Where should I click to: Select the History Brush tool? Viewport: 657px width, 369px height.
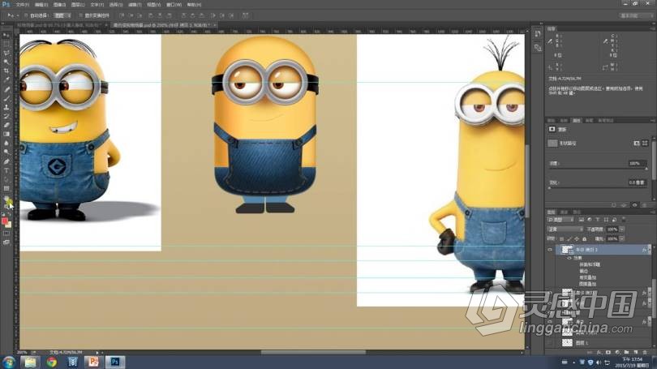point(6,116)
